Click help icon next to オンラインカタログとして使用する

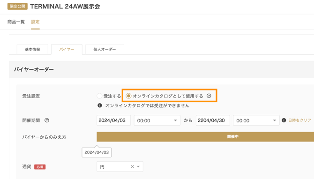(209, 96)
